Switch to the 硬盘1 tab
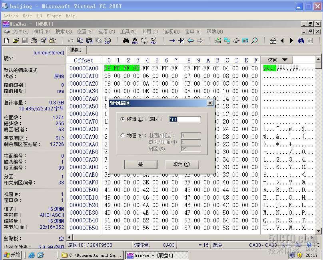Screen dimensions: 323x260 pos(76,50)
